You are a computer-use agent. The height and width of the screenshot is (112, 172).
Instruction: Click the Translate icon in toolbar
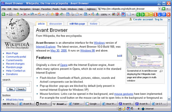[92, 14]
